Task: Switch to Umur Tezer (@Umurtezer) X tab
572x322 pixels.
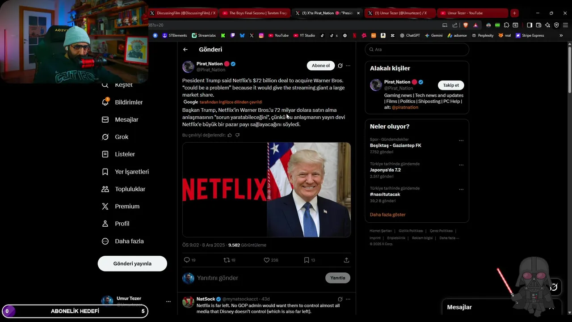Action: (x=400, y=13)
